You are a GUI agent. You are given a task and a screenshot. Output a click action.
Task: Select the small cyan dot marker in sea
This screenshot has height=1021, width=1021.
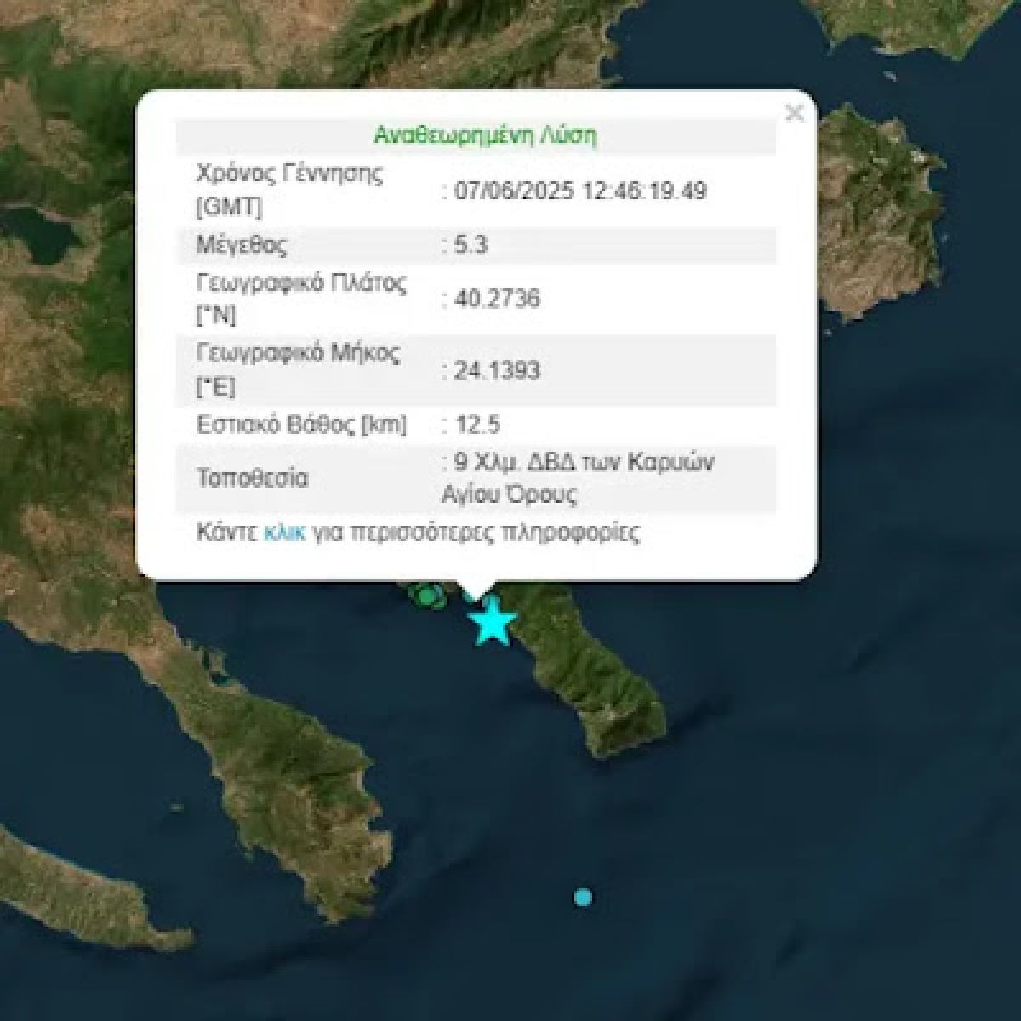coord(583,896)
